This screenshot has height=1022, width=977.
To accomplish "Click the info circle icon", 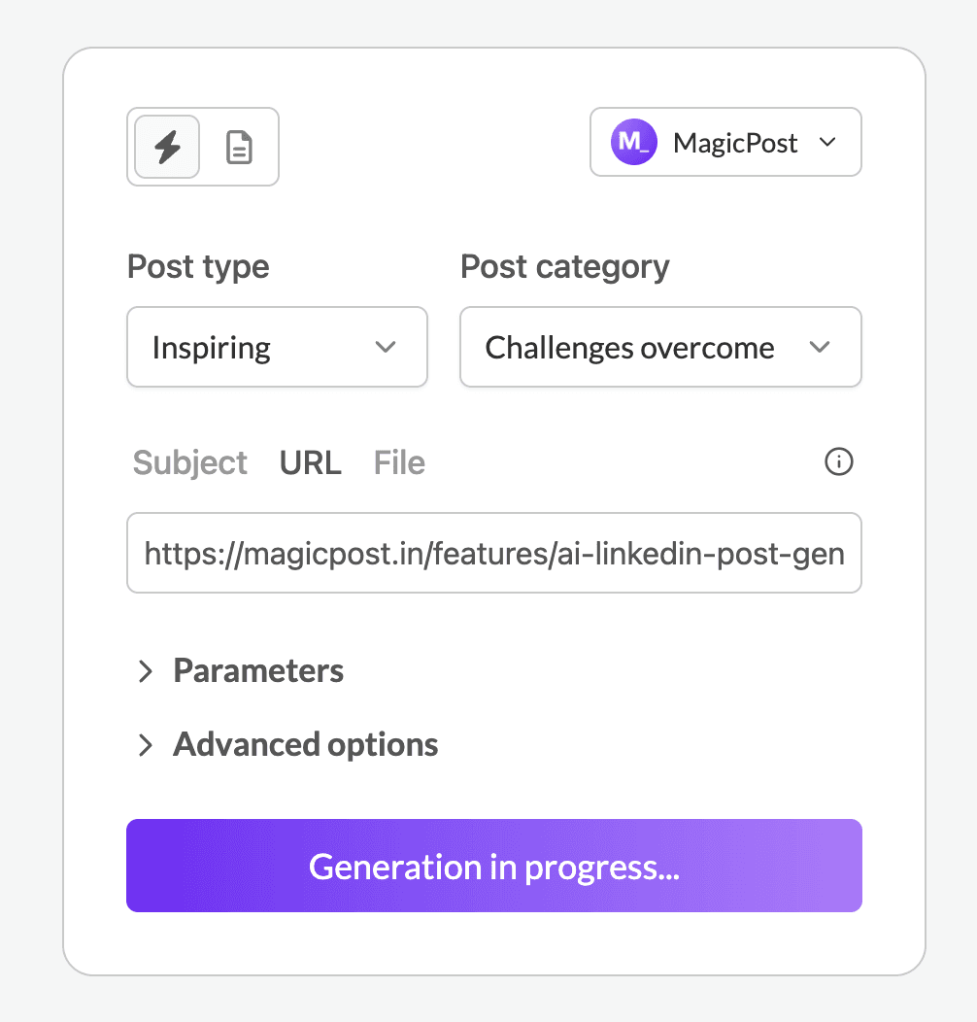I will coord(838,462).
